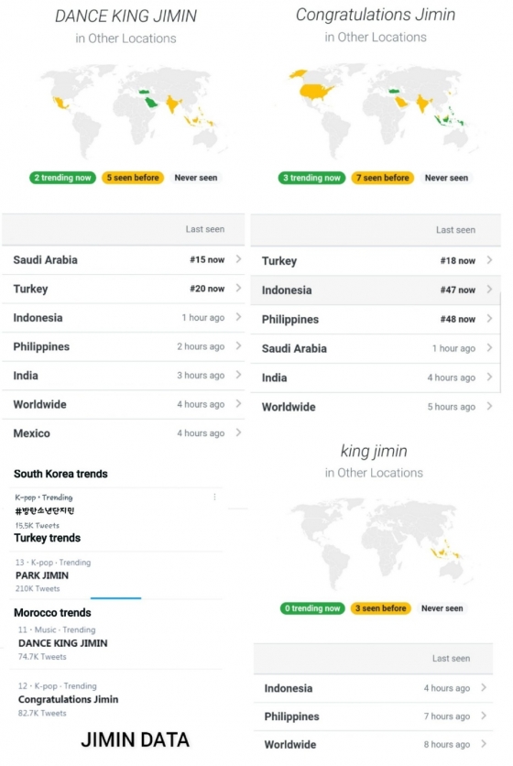Click the India 3 hours ago row chevron
The image size is (513, 766).
click(x=238, y=375)
